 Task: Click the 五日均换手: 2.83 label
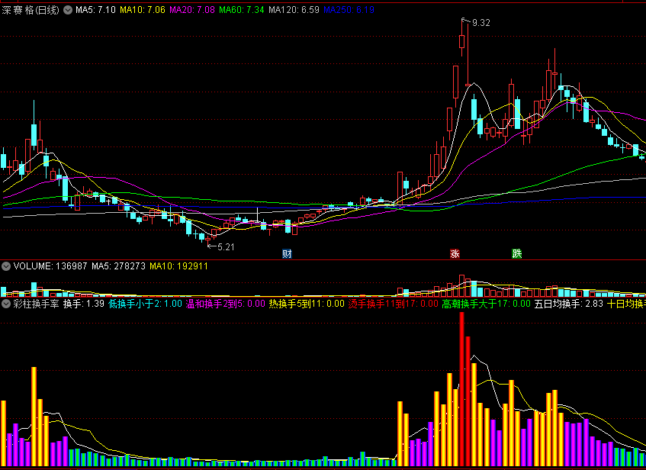pyautogui.click(x=568, y=304)
